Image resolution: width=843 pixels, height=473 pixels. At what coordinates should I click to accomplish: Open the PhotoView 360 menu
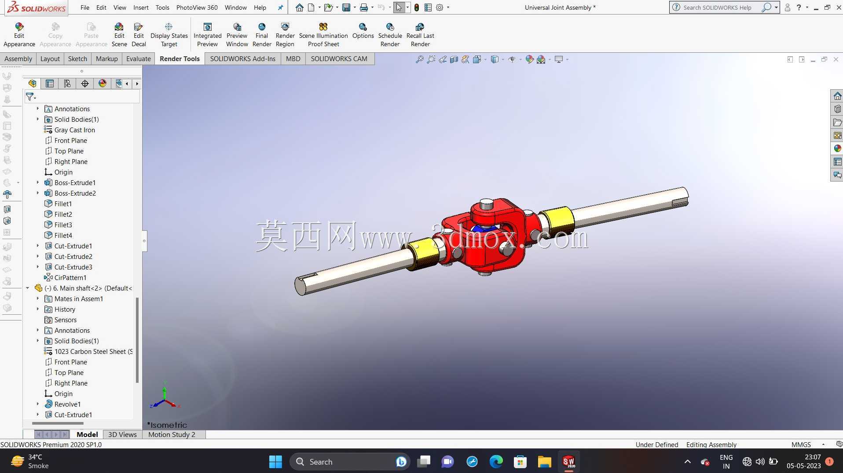[x=197, y=7]
